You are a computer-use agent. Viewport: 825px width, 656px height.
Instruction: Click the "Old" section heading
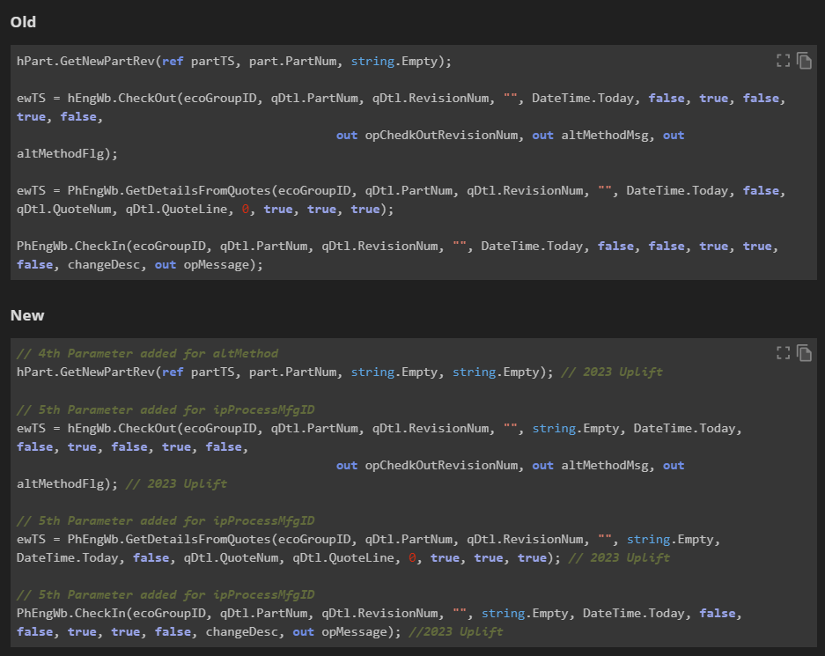point(24,21)
